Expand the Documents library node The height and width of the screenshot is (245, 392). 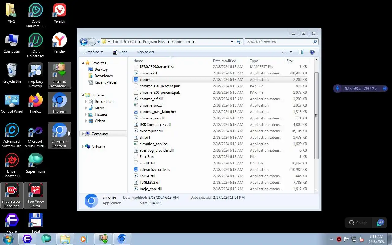86,102
